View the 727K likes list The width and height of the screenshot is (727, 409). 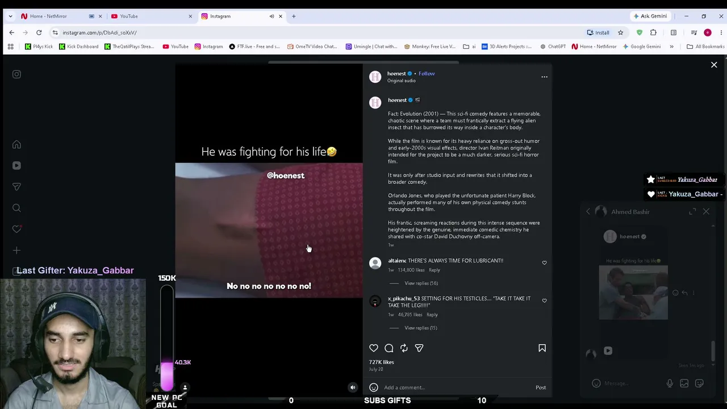click(x=382, y=362)
